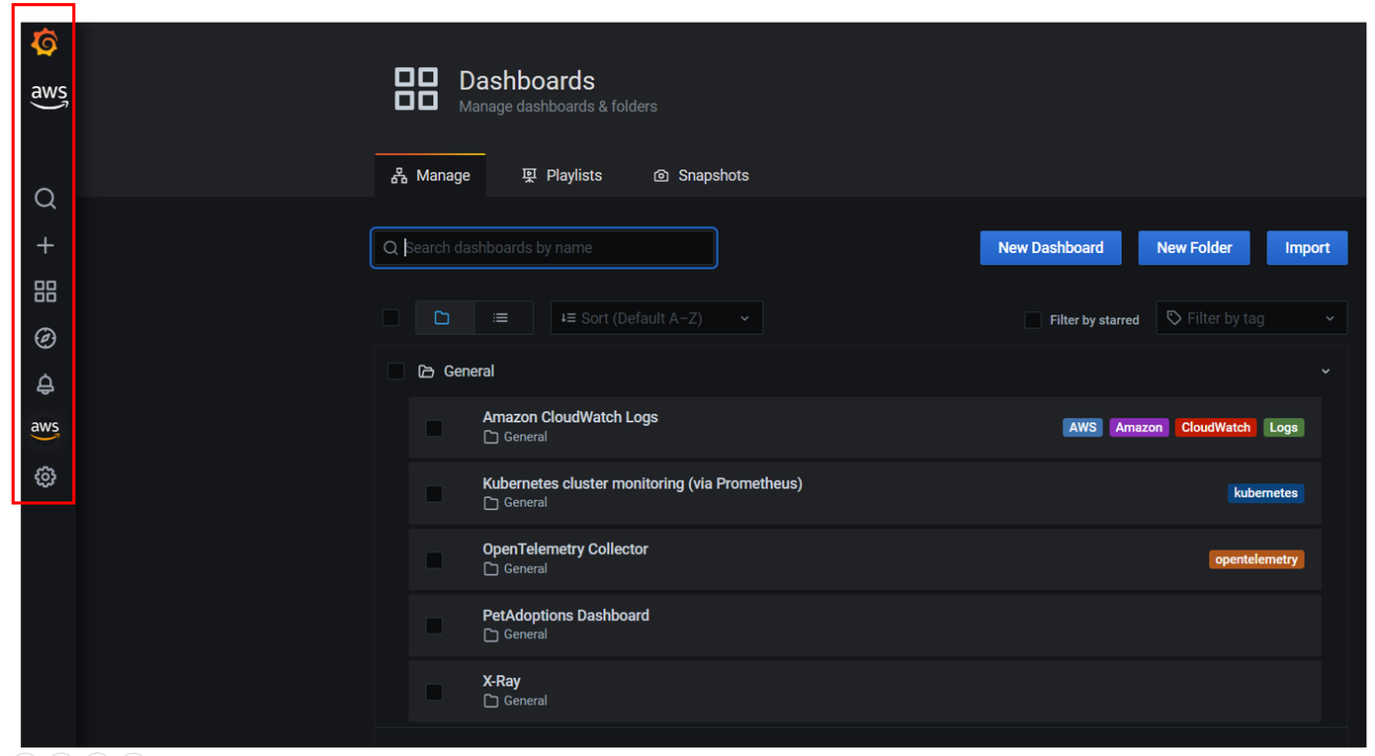Click the lower AWS data sources icon

45,429
